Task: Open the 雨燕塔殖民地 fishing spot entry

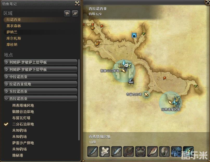Action: click(23, 106)
